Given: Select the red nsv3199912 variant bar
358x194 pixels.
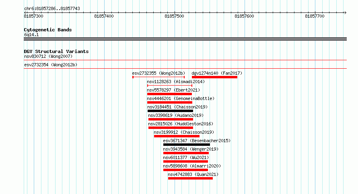Looking at the screenshot, I should click(177, 136).
